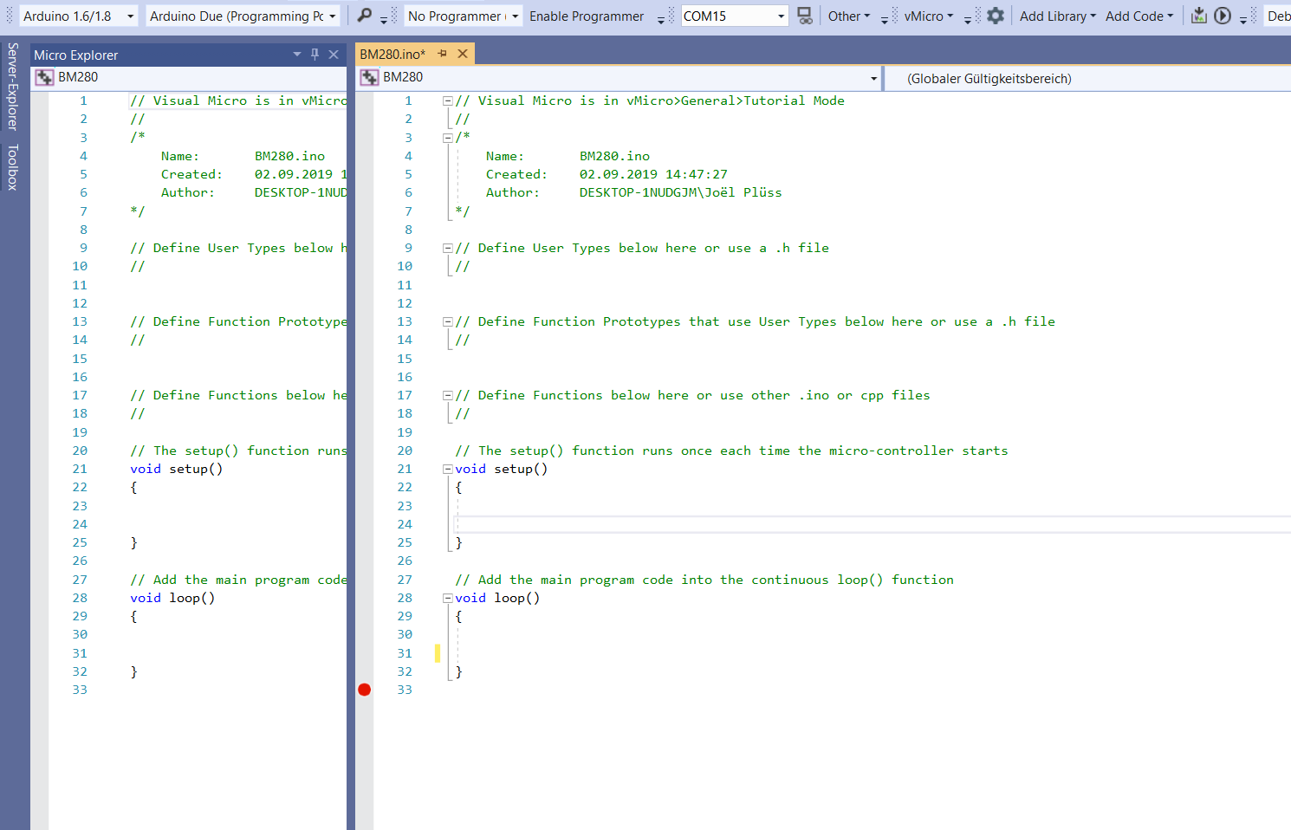
Task: Open the Server-Explorer side tab
Action: click(x=12, y=87)
